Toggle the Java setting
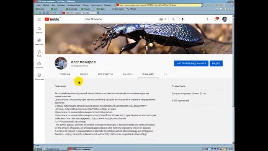The width and height of the screenshot is (268, 151). pyautogui.click(x=54, y=9)
